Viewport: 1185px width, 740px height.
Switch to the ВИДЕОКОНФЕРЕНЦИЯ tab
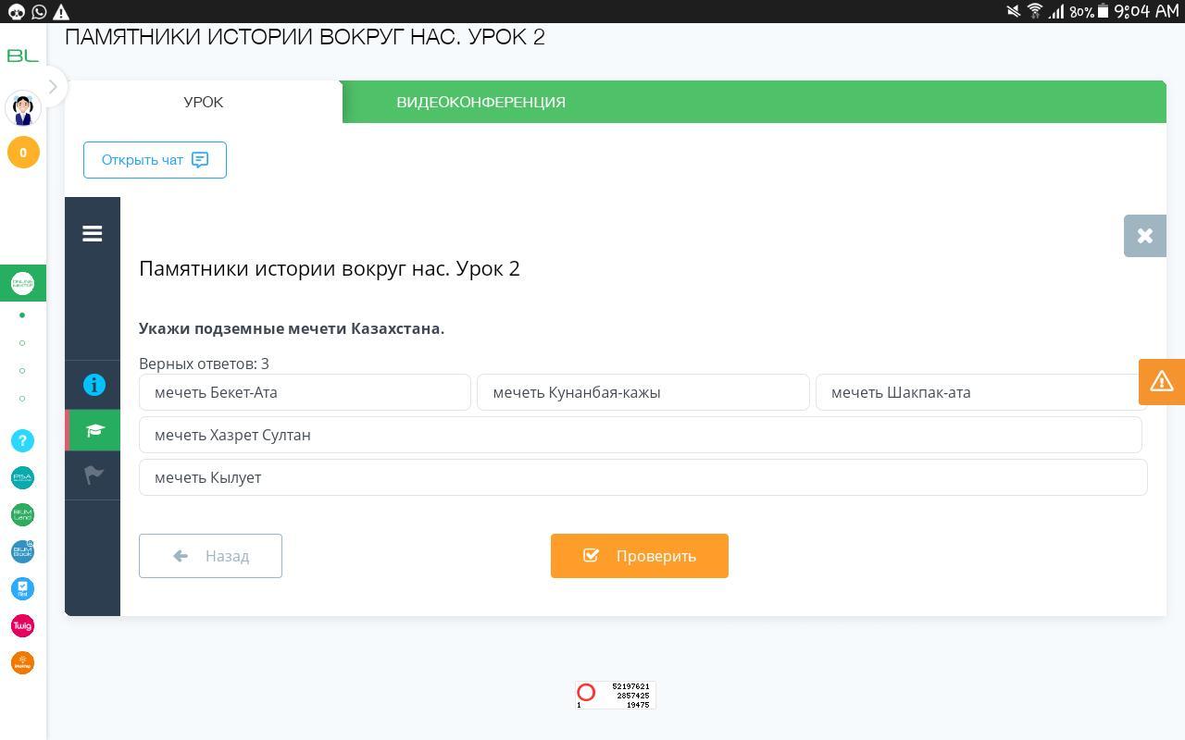pos(480,102)
